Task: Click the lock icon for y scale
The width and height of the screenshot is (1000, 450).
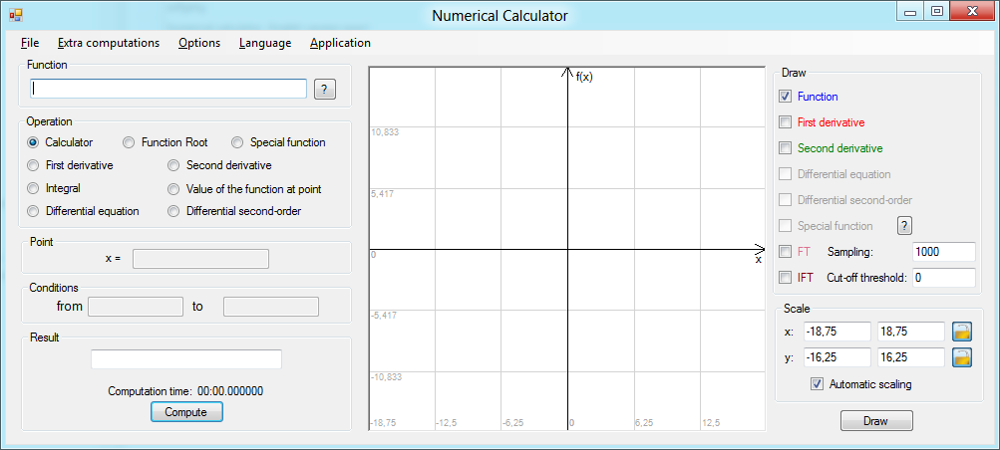Action: click(x=962, y=357)
